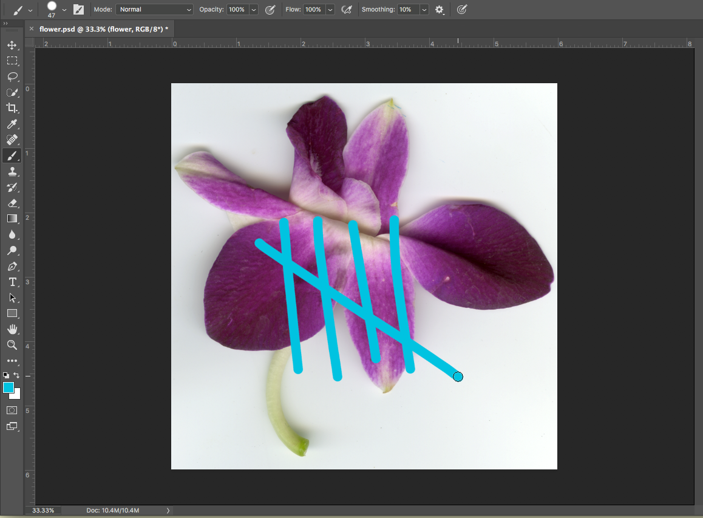Viewport: 703px width, 518px height.
Task: Close the flower.psd document tab
Action: pyautogui.click(x=32, y=29)
